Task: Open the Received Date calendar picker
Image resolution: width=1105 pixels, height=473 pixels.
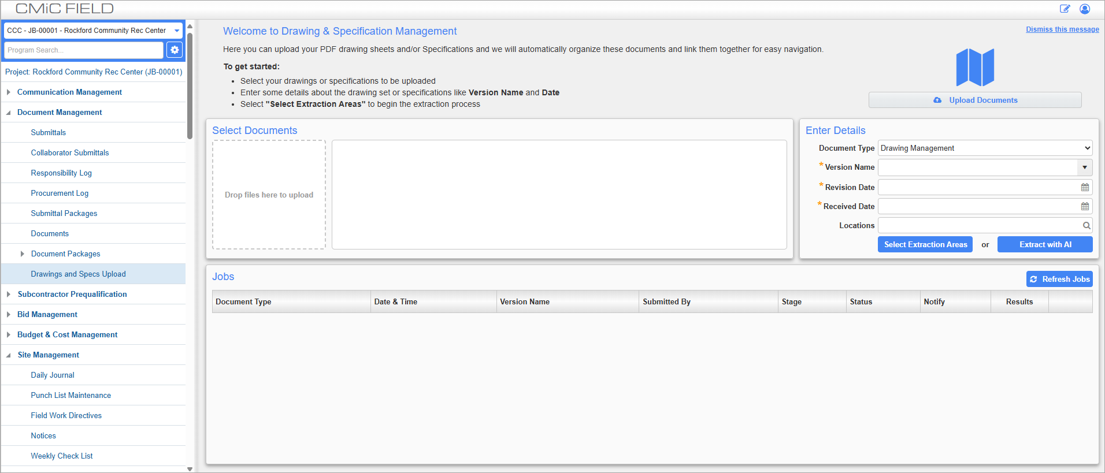Action: [1085, 206]
